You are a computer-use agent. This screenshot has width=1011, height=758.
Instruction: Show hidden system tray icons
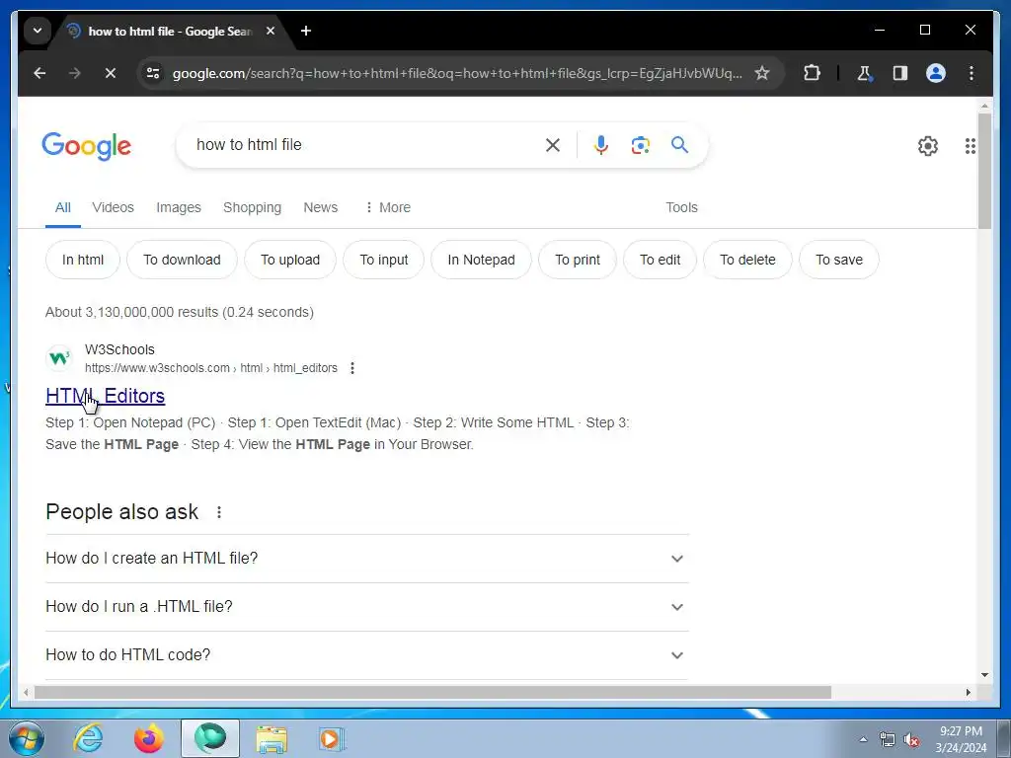point(863,740)
